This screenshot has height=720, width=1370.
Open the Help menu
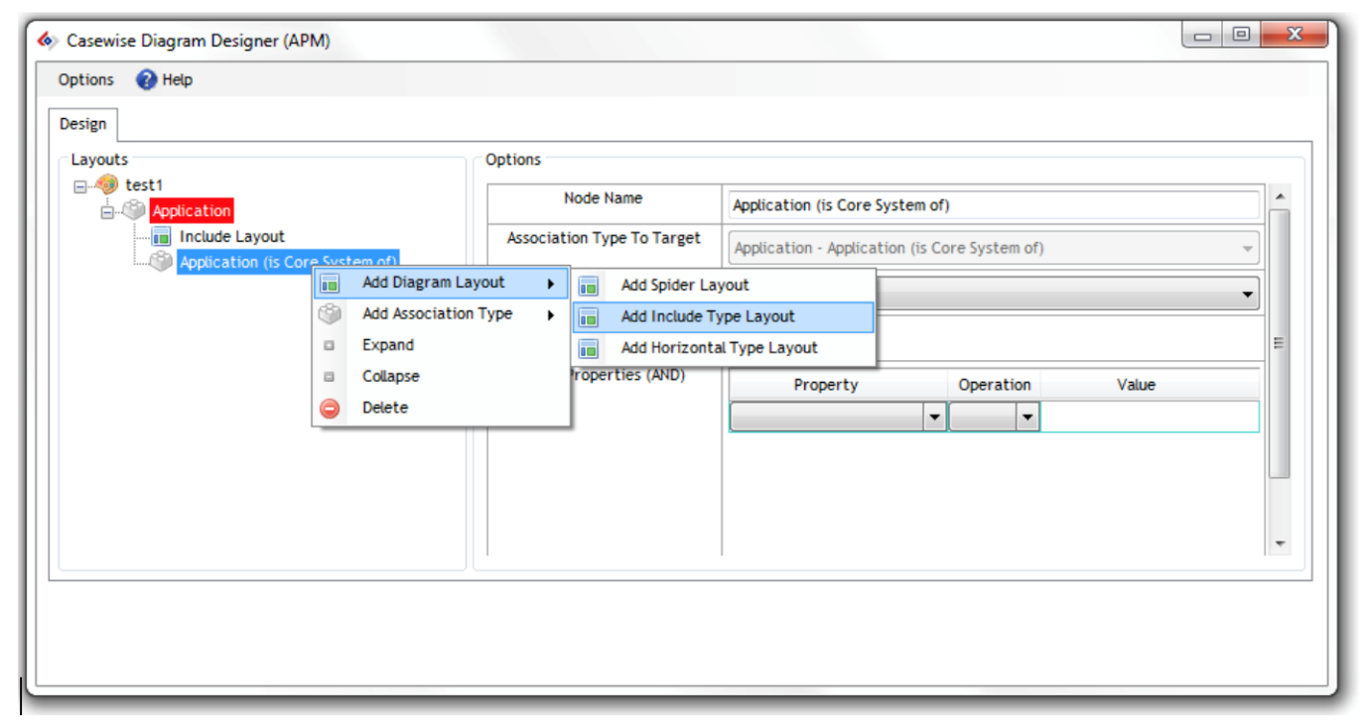coord(165,79)
